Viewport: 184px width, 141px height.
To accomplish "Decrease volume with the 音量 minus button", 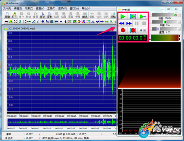I will pyautogui.click(x=151, y=15).
